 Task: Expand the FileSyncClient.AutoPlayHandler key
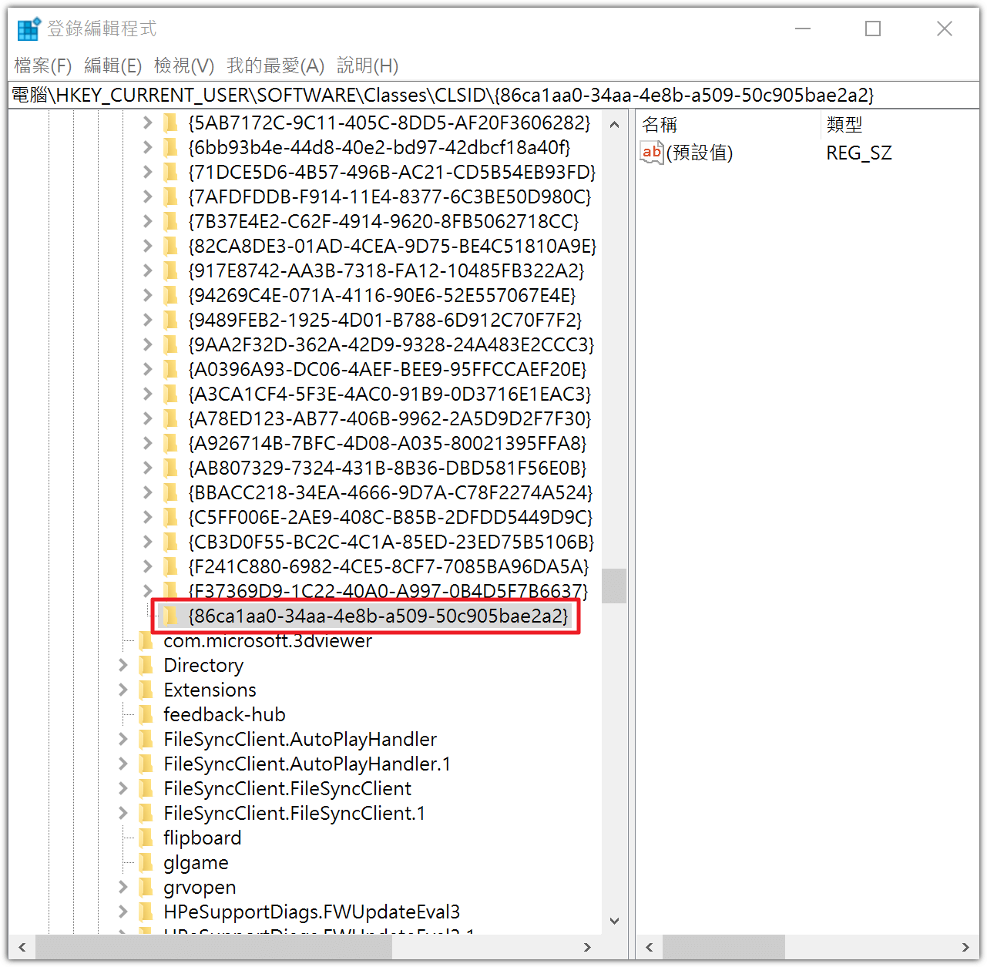click(123, 739)
